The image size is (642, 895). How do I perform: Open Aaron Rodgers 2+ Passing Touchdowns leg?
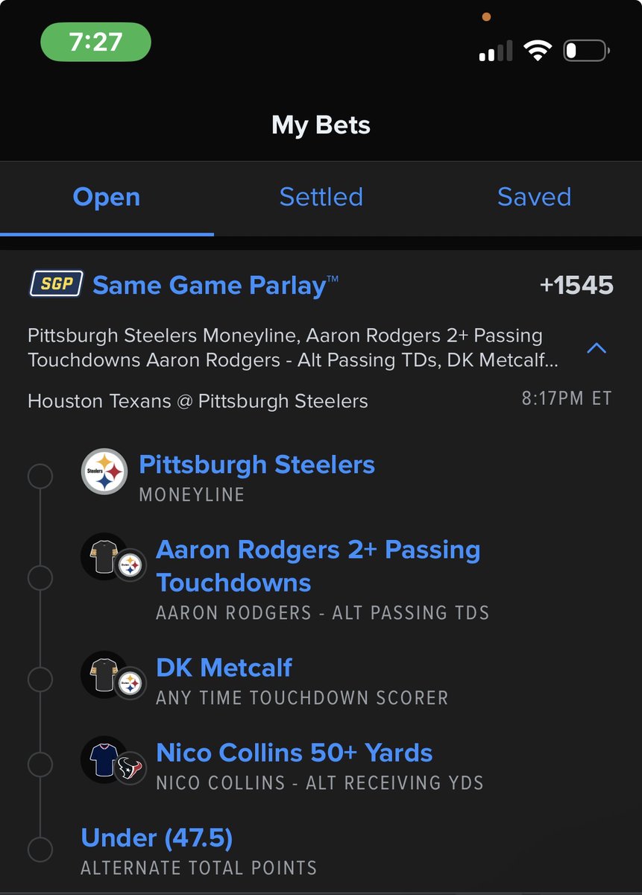(318, 566)
